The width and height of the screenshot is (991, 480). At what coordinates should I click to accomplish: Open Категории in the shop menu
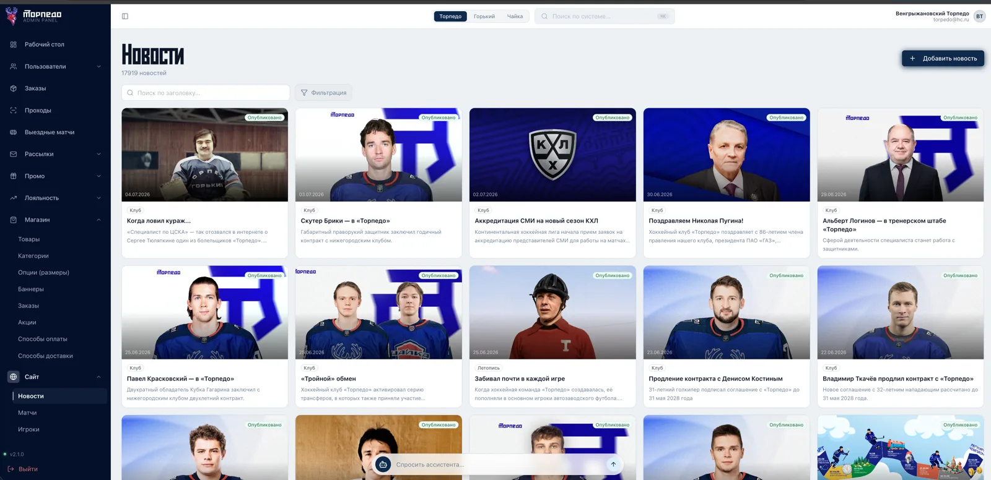33,256
